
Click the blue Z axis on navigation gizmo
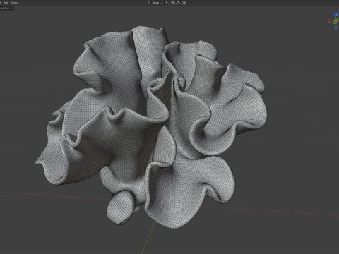[336, 15]
